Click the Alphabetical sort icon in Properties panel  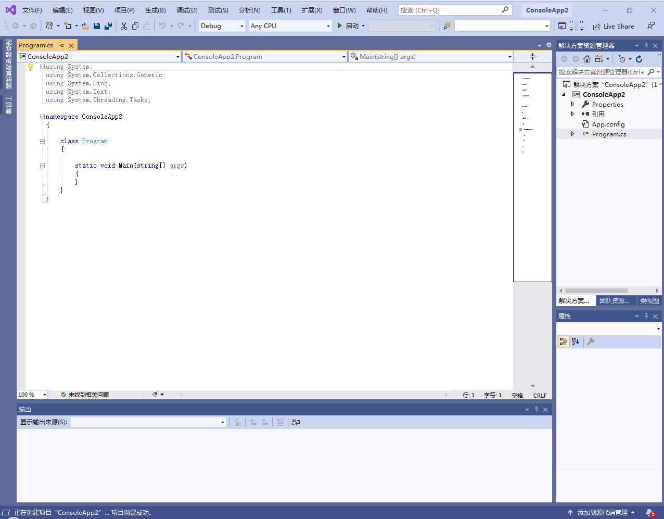[576, 341]
